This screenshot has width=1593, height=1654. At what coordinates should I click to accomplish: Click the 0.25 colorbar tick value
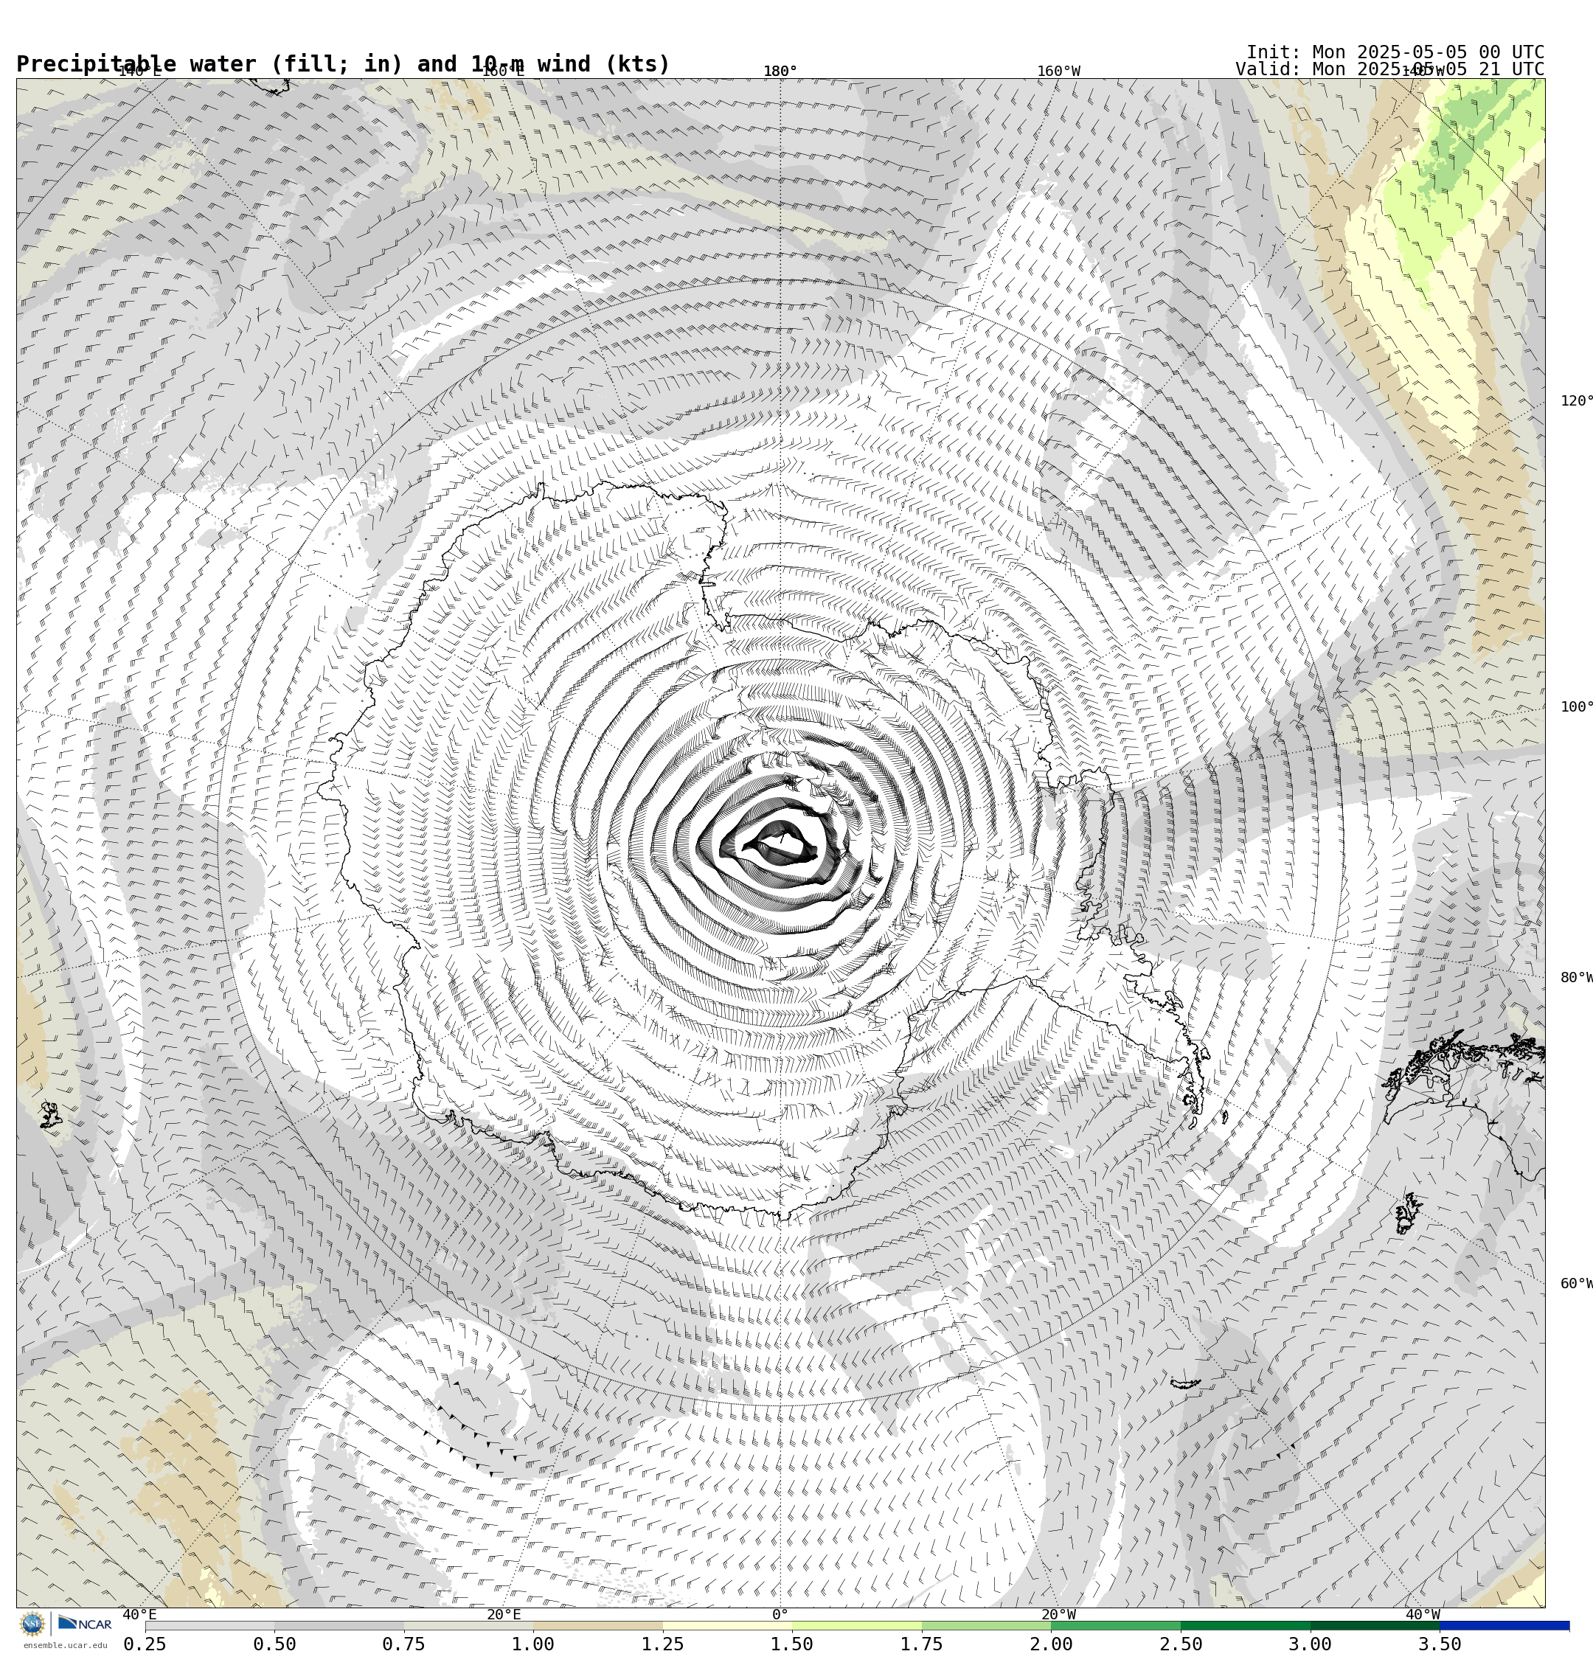click(145, 1644)
